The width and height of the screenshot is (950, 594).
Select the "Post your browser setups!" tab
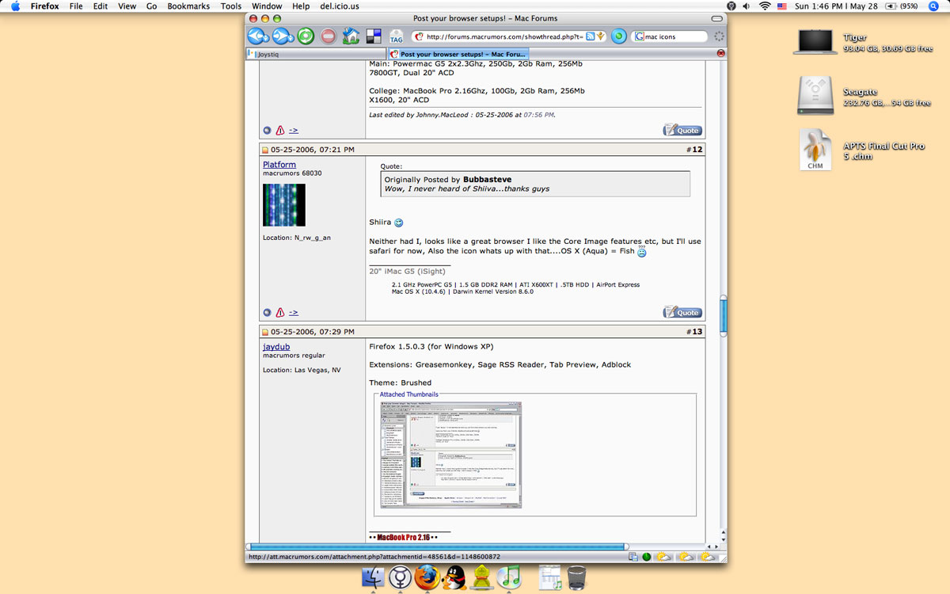459,54
